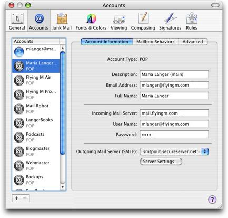Add a new account with plus button
Viewport: 228px width, 218px height.
point(16,198)
